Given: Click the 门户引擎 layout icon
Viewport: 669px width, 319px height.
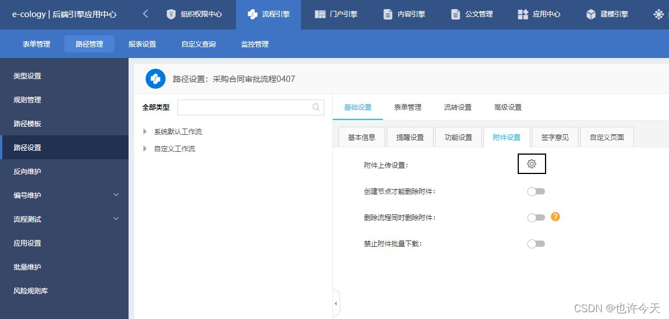Looking at the screenshot, I should pos(320,15).
